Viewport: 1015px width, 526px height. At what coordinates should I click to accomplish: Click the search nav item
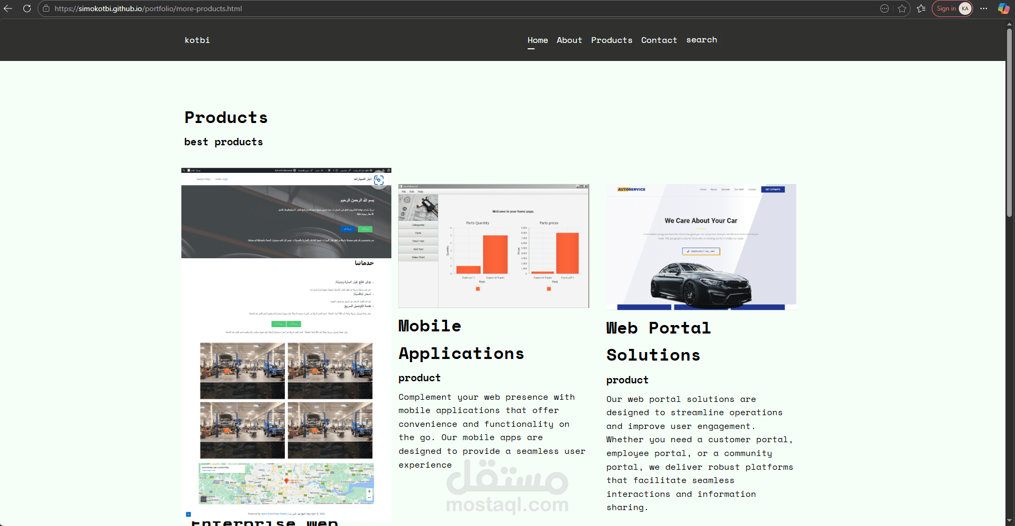click(702, 40)
